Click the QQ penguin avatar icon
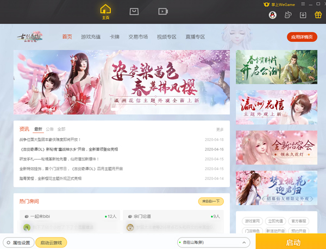The width and height of the screenshot is (326, 249). coord(273,15)
